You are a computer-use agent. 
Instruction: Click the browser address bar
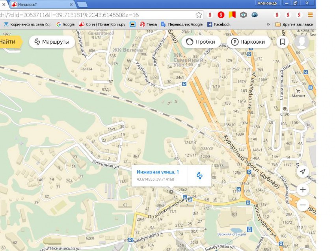pyautogui.click(x=99, y=15)
